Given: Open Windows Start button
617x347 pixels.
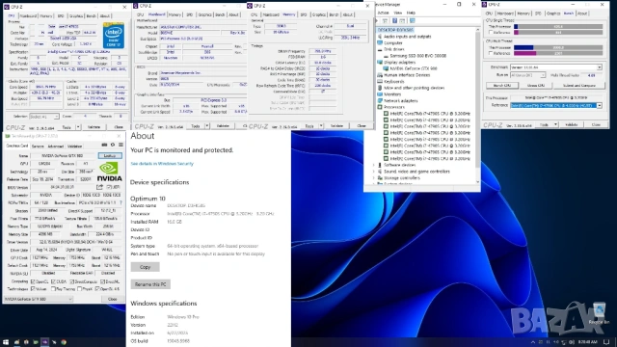Looking at the screenshot, I should [x=6, y=342].
